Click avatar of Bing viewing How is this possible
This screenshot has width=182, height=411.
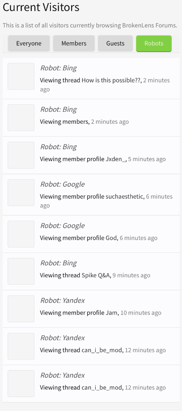21,76
